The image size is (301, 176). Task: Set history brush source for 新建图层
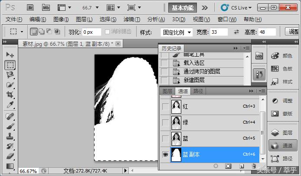point(164,80)
